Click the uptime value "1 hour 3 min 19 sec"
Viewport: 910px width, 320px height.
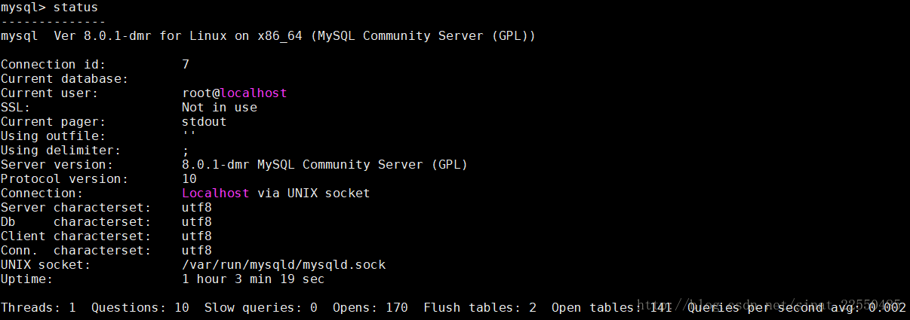click(253, 279)
